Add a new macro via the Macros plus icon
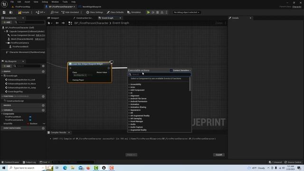 tap(43, 105)
